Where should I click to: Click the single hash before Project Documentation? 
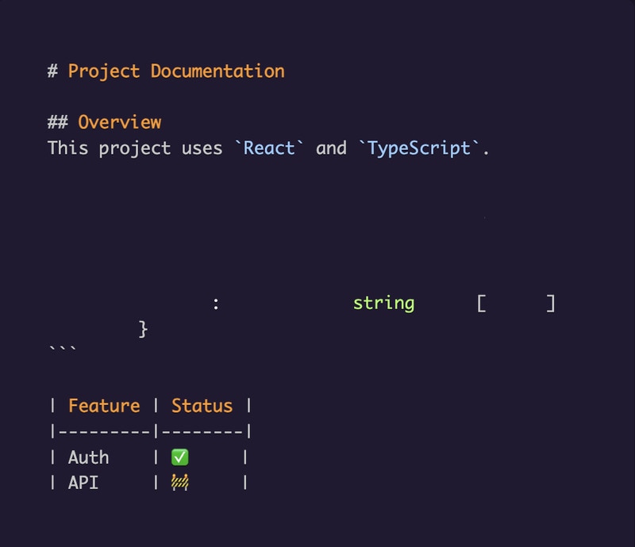[x=52, y=71]
